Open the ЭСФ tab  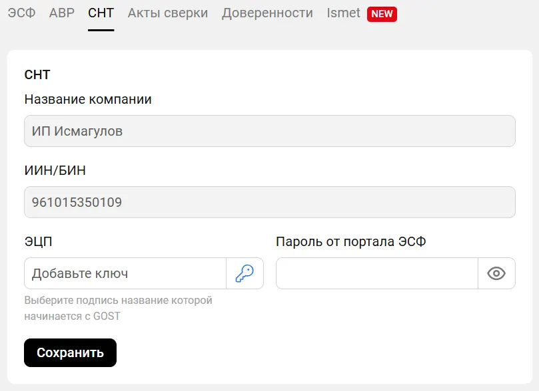coord(21,13)
